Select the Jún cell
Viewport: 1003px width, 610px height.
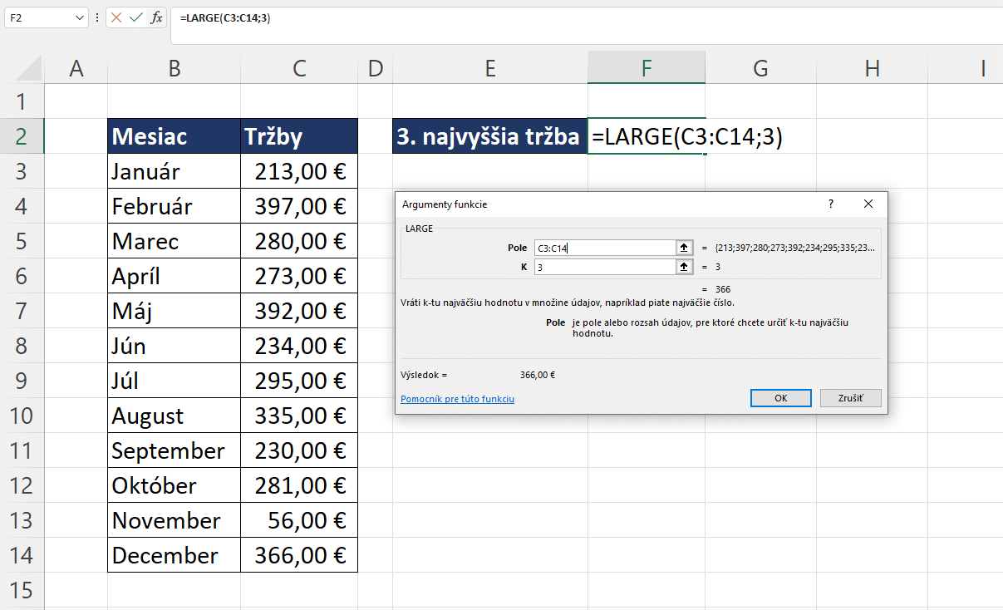pyautogui.click(x=175, y=346)
